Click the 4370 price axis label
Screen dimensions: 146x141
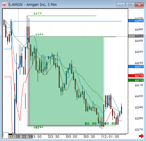coord(139,129)
